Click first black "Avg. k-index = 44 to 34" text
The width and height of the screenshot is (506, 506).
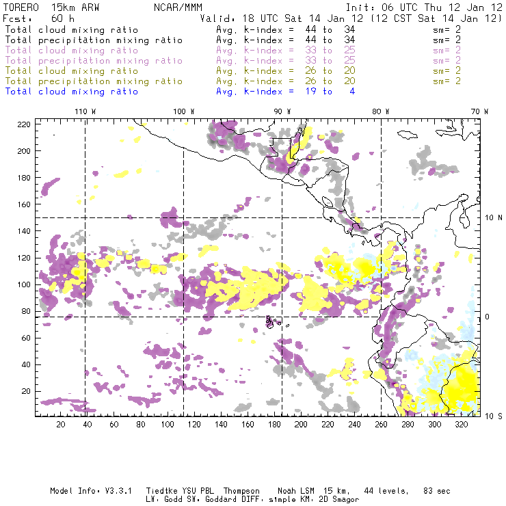click(286, 29)
